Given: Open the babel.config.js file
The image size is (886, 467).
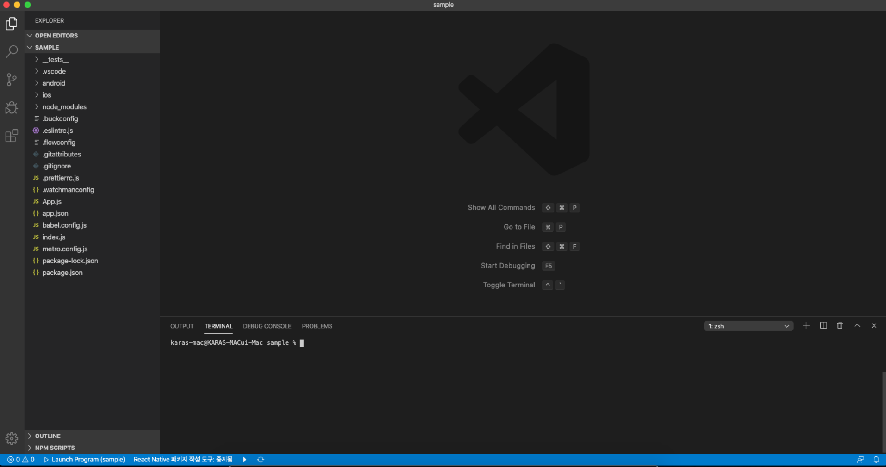Looking at the screenshot, I should [92, 225].
